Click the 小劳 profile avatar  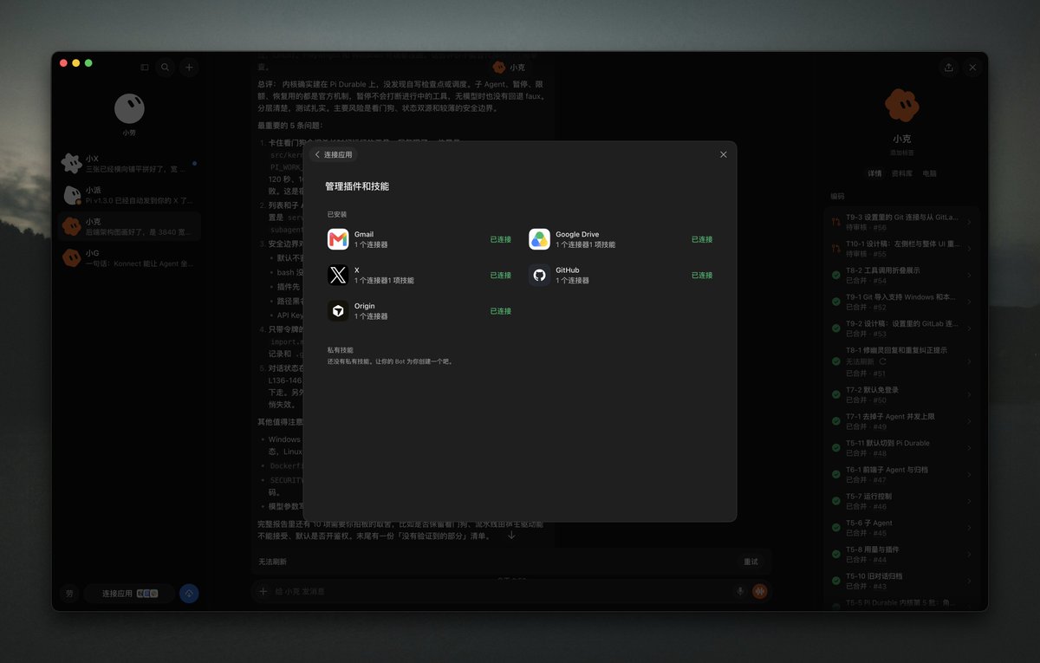129,108
